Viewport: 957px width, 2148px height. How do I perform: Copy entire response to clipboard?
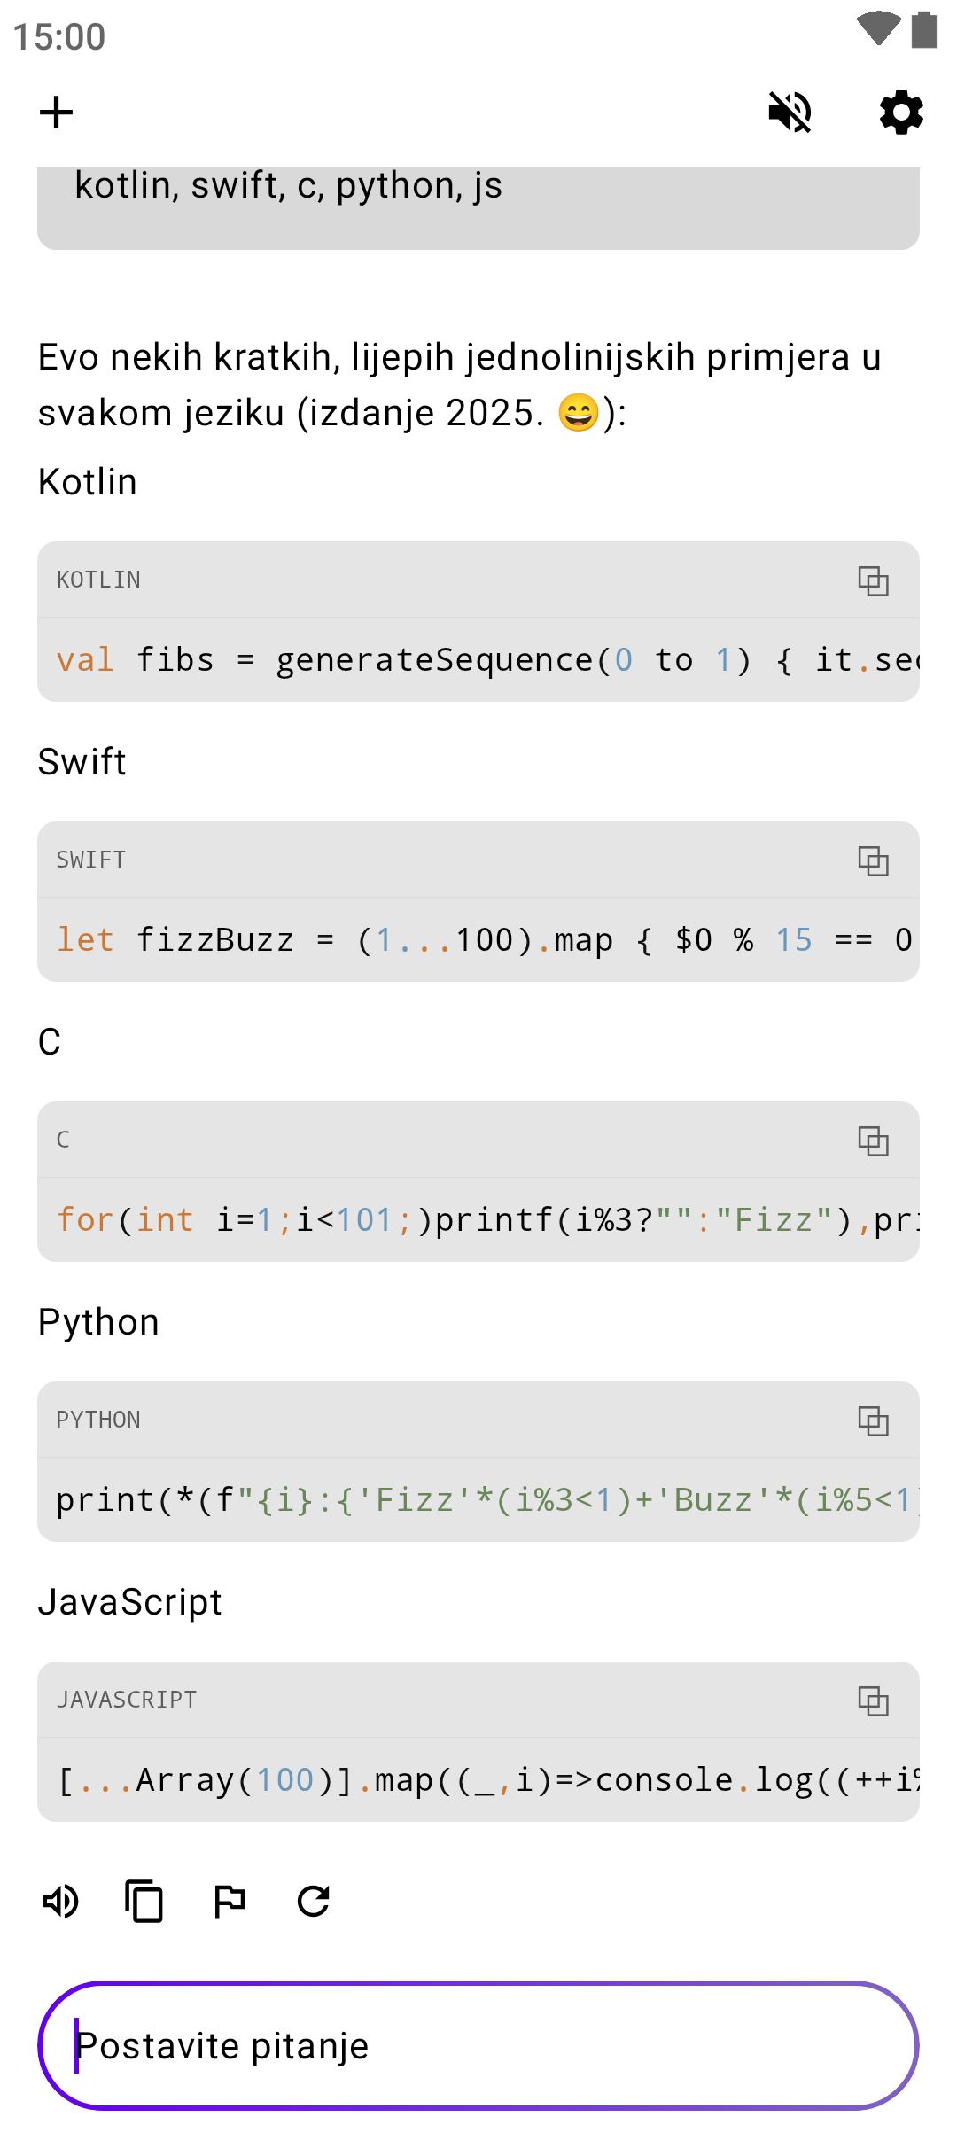144,1901
